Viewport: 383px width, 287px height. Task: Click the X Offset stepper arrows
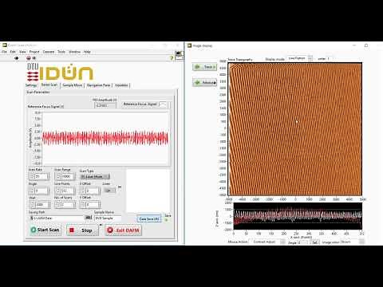(83, 191)
